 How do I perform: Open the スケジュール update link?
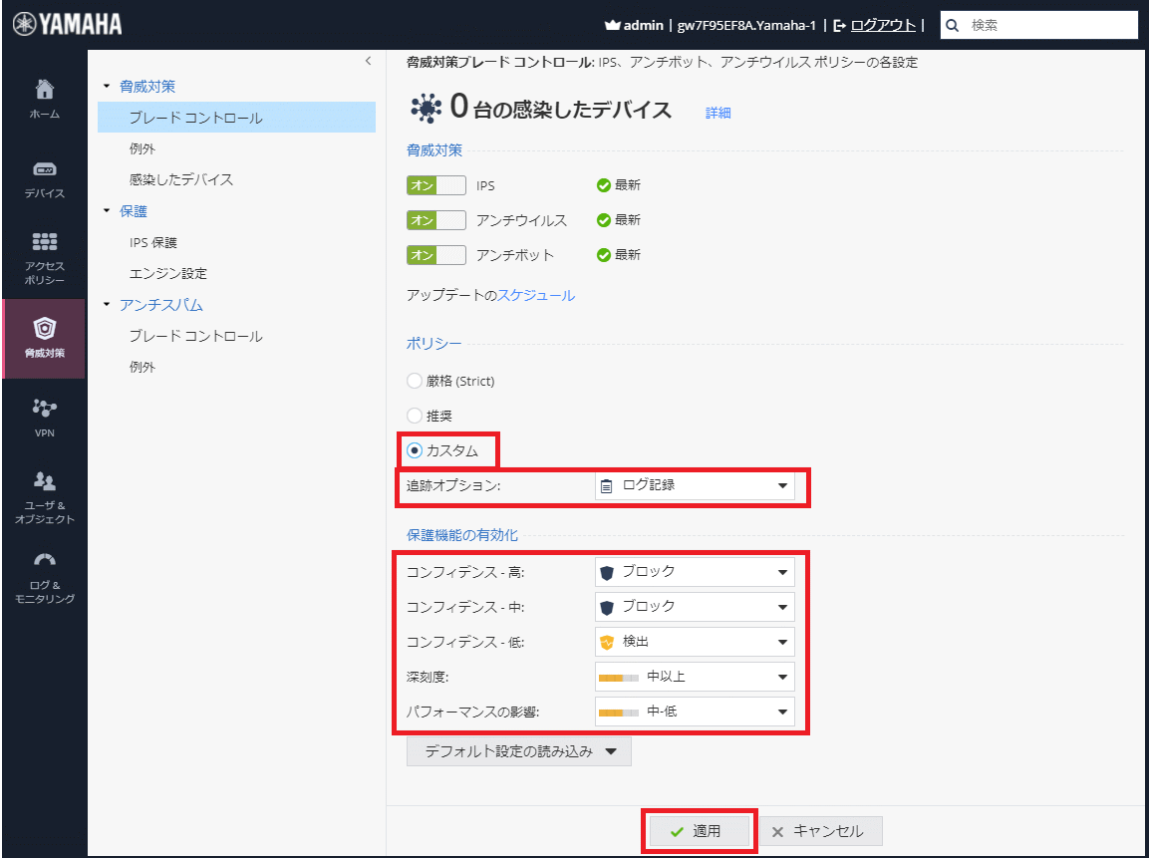(536, 295)
